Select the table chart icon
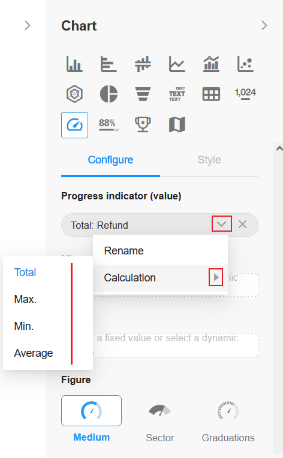Image resolution: width=283 pixels, height=458 pixels. (x=211, y=94)
